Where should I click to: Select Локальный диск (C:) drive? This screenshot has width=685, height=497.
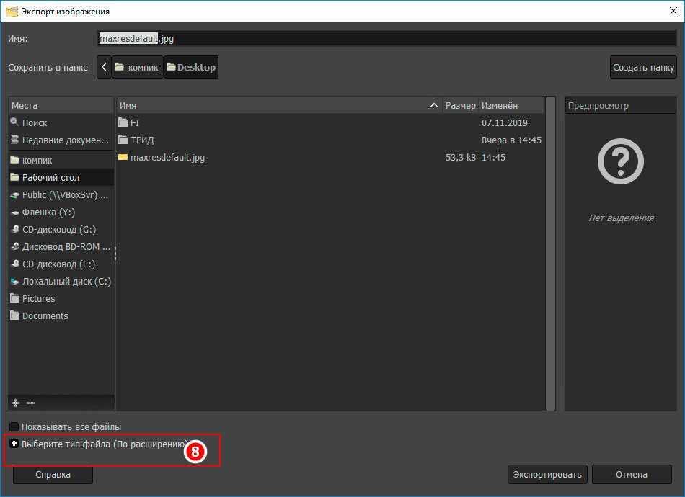tap(66, 282)
